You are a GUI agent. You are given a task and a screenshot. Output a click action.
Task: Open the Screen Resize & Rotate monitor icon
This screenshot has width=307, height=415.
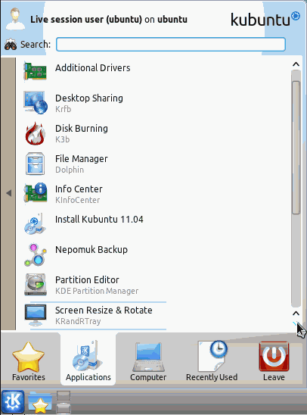[36, 315]
